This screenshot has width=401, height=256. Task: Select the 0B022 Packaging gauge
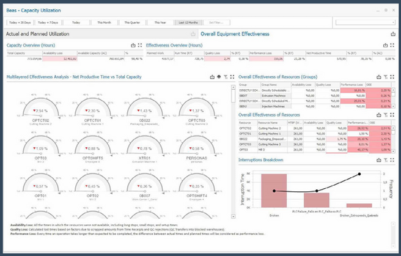pyautogui.click(x=145, y=110)
